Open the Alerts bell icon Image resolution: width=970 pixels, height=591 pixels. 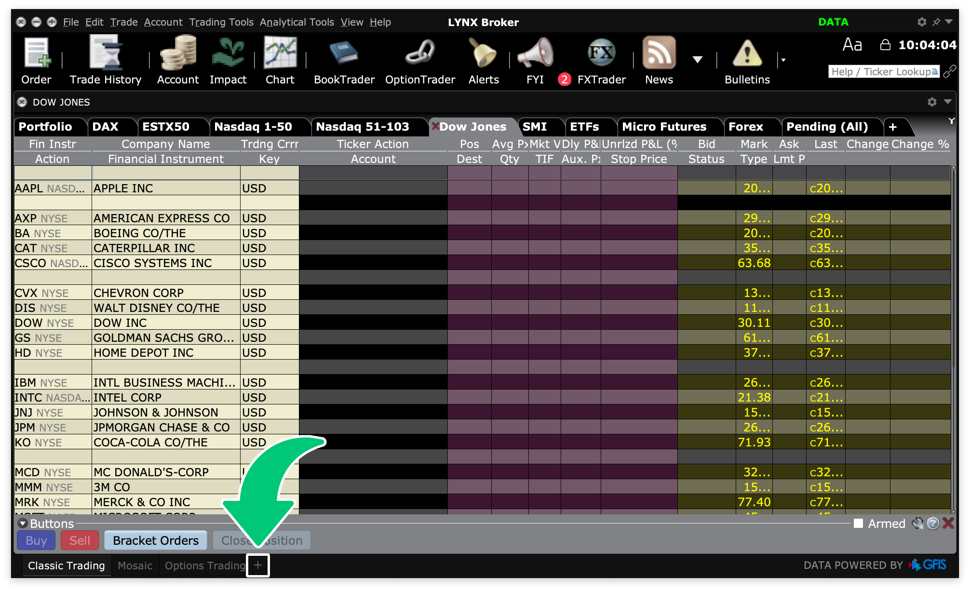483,54
